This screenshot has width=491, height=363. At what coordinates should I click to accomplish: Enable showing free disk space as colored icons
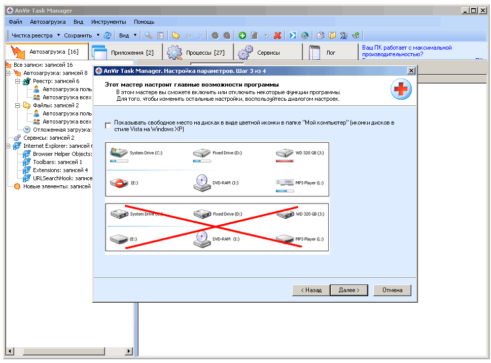pyautogui.click(x=108, y=126)
